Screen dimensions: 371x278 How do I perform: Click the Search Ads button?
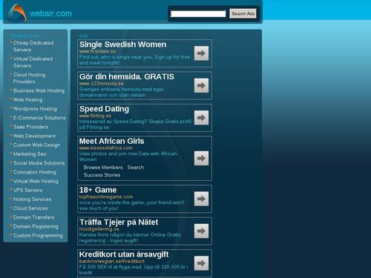click(x=243, y=13)
